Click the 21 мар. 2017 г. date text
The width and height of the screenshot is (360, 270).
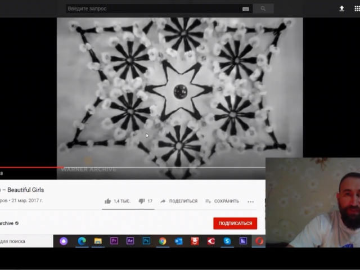coord(27,200)
